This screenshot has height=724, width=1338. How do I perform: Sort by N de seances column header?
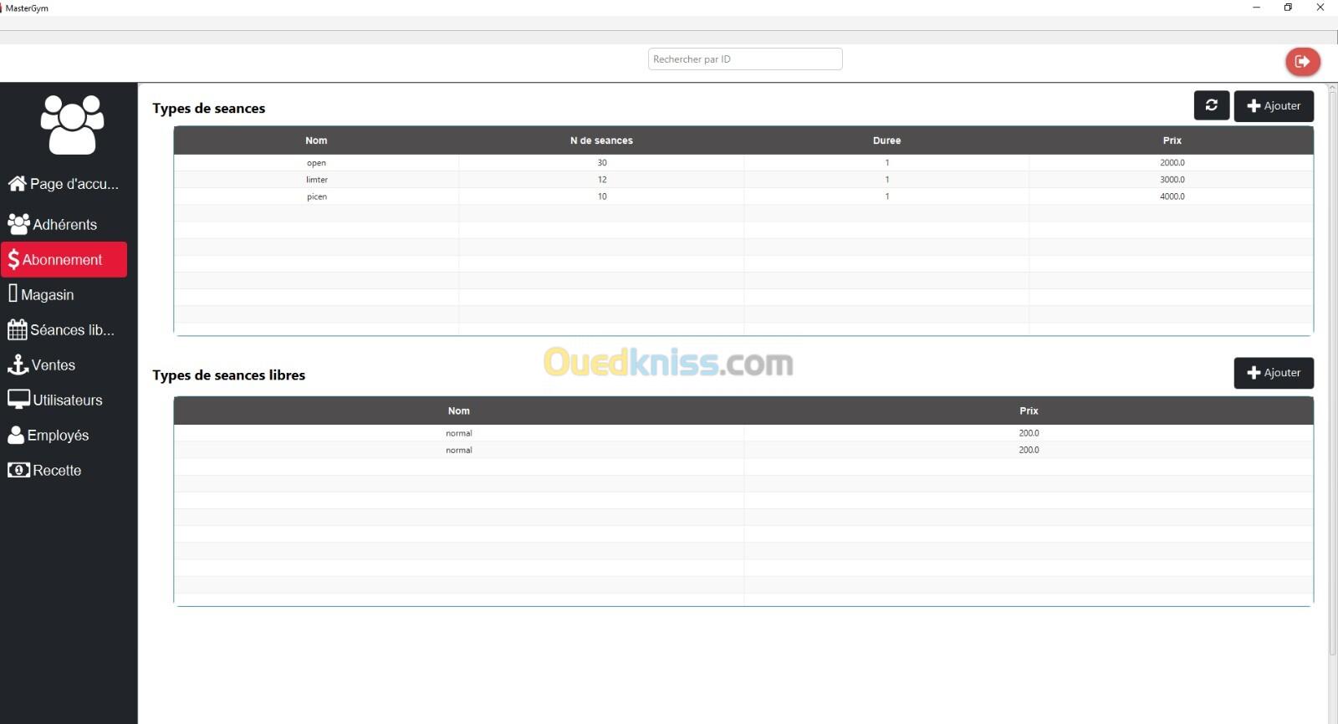601,140
